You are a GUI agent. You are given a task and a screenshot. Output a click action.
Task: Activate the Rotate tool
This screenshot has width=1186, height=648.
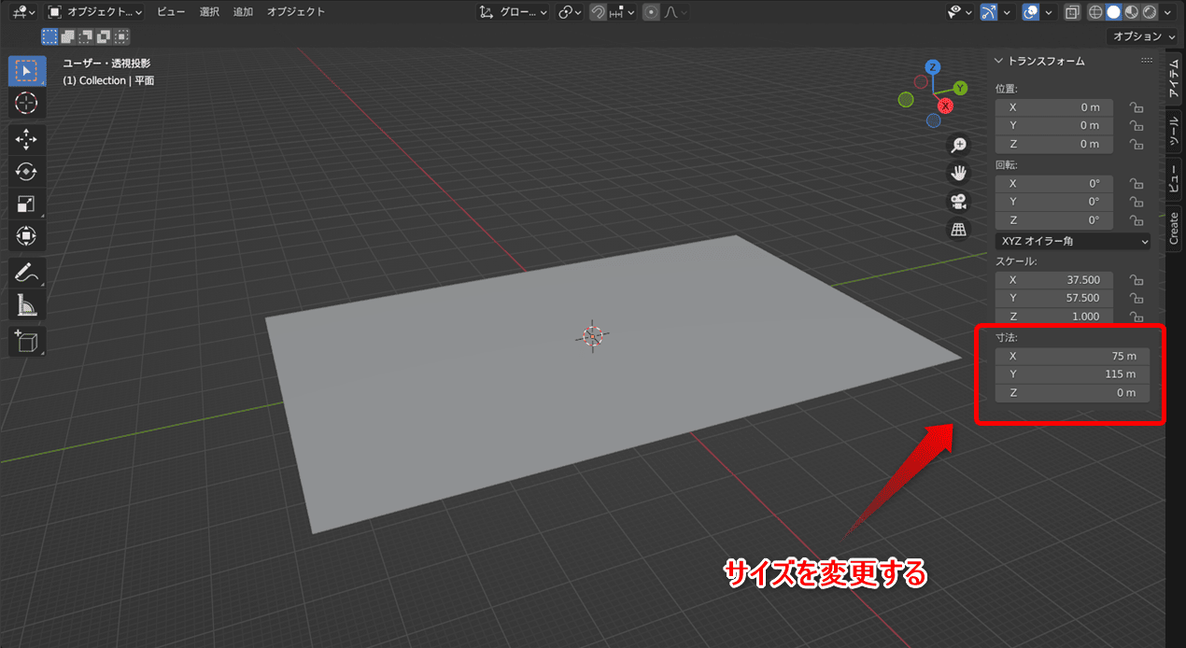pyautogui.click(x=26, y=172)
